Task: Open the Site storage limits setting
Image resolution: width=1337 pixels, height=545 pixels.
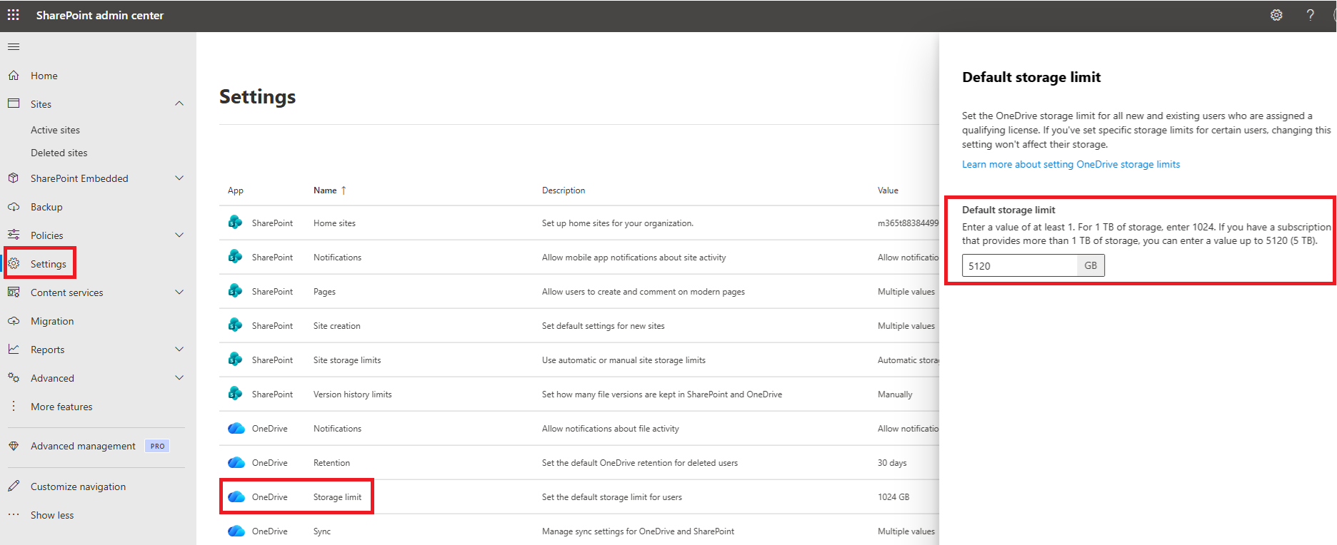Action: (x=347, y=360)
